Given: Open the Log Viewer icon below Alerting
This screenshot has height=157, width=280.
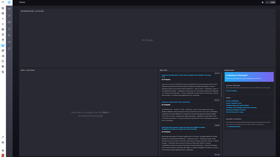Looking at the screenshot, I should (9, 35).
